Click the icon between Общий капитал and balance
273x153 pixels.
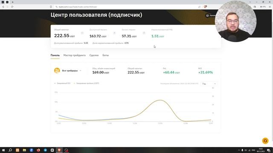click(x=82, y=33)
